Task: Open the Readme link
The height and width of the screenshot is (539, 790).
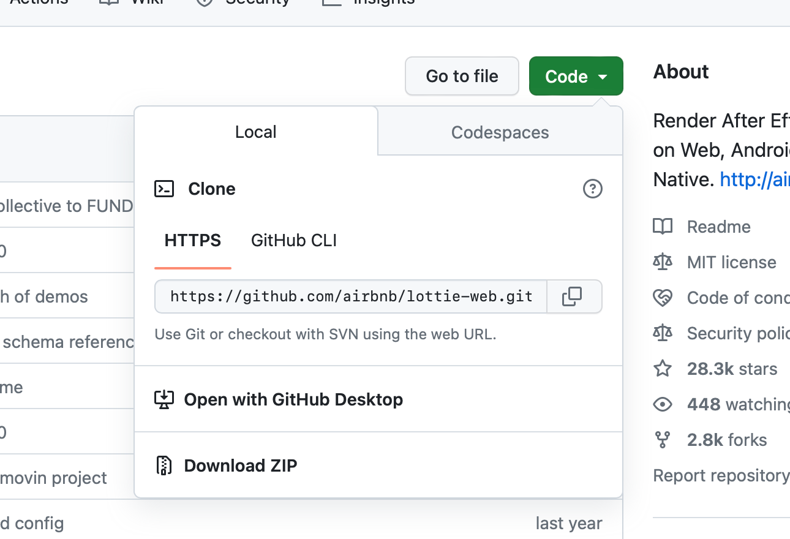Action: [719, 227]
